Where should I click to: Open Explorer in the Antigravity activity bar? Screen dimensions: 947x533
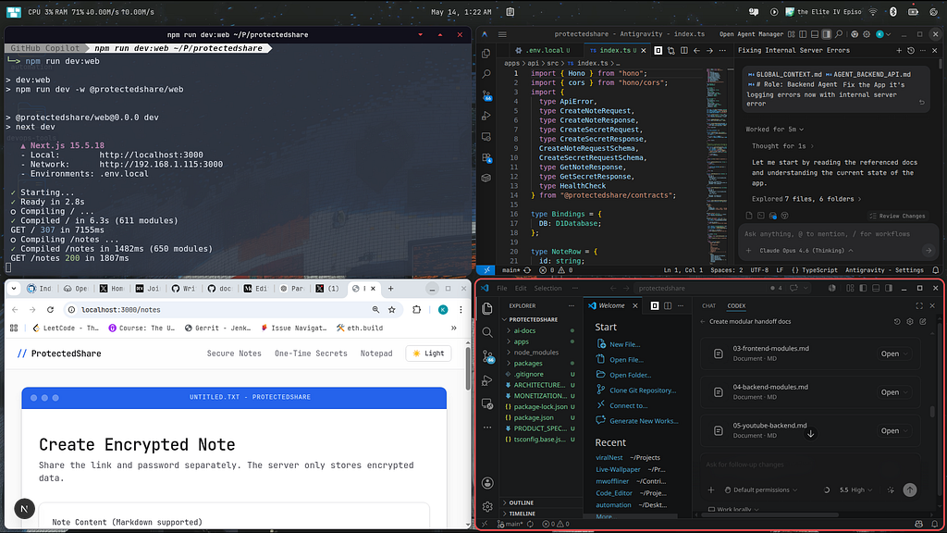click(x=486, y=54)
